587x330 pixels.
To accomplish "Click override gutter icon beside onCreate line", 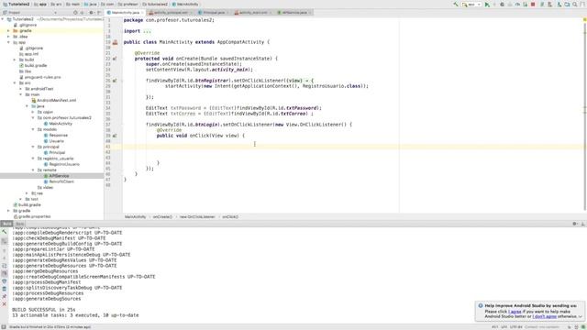I will pos(115,59).
